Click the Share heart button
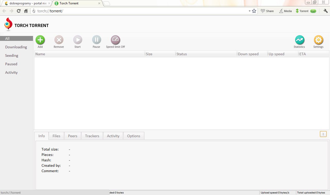The image size is (330, 195). tap(267, 11)
